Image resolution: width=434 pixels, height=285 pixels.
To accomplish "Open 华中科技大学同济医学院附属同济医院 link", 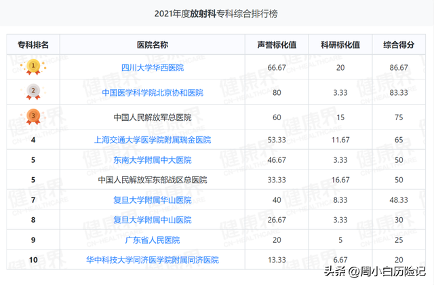I will [x=153, y=260].
